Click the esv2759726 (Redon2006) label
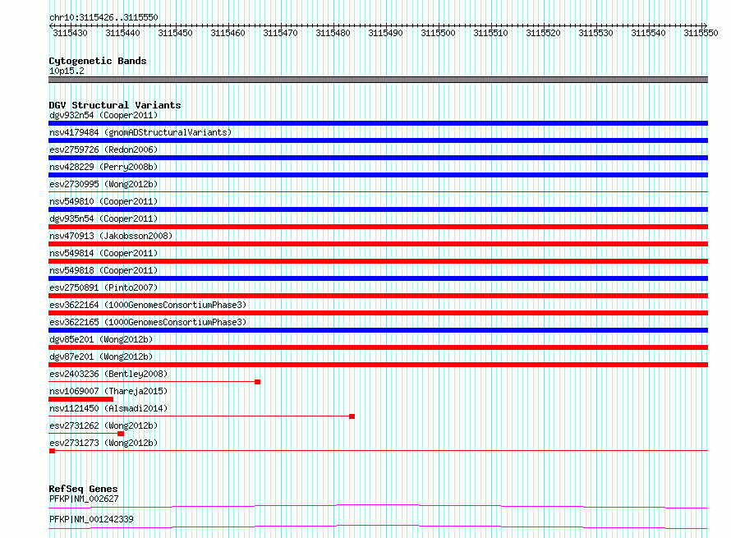Image resolution: width=731 pixels, height=538 pixels. 103,149
